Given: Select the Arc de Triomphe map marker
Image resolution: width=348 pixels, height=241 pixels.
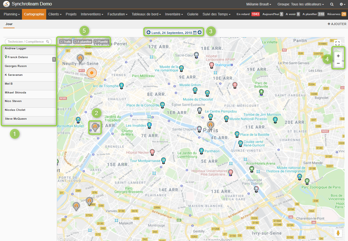Looking at the screenshot, I should pyautogui.click(x=122, y=85).
